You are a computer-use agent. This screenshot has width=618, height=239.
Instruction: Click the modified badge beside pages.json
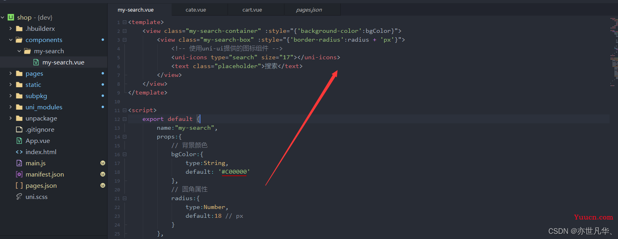click(103, 186)
